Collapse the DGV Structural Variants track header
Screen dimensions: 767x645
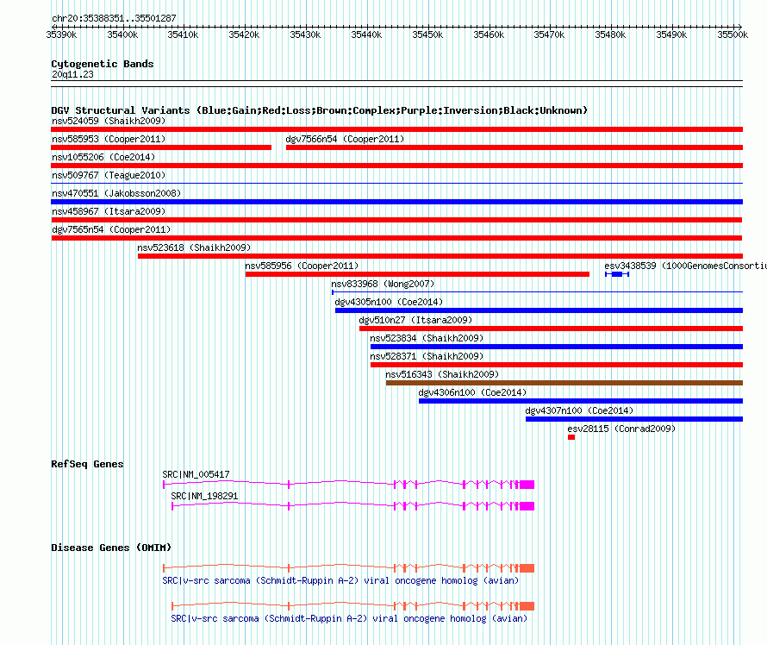tap(320, 110)
